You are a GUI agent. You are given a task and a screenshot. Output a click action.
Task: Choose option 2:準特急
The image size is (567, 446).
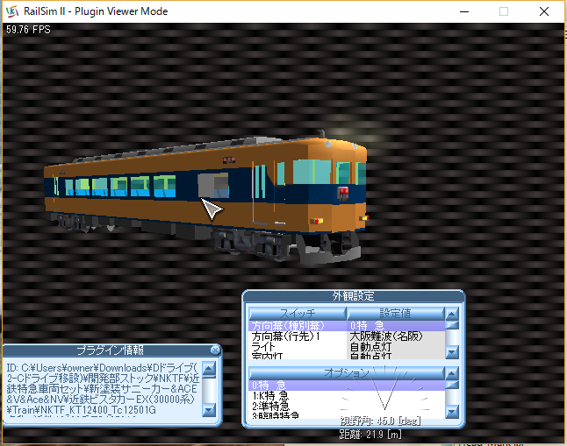pyautogui.click(x=347, y=406)
